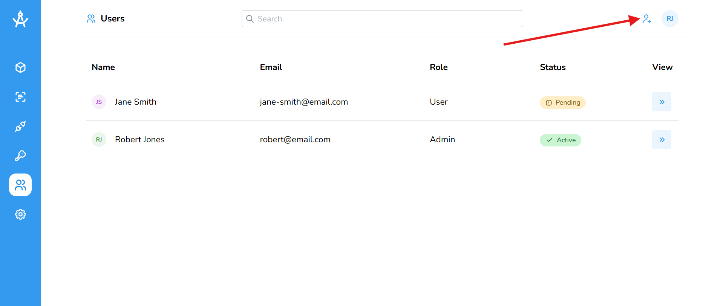Open the RJ profile avatar menu
The width and height of the screenshot is (723, 306).
point(669,19)
